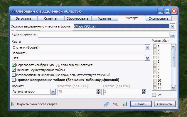Click the link-shaped selection icon near Начать
Screen dimensions: 187x117
107,104
